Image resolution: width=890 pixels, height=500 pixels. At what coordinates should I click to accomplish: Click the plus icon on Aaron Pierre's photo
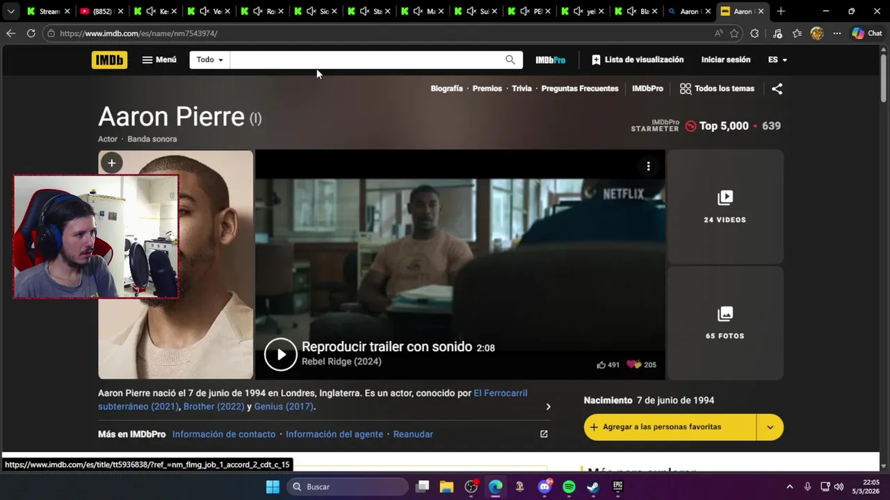[x=111, y=163]
